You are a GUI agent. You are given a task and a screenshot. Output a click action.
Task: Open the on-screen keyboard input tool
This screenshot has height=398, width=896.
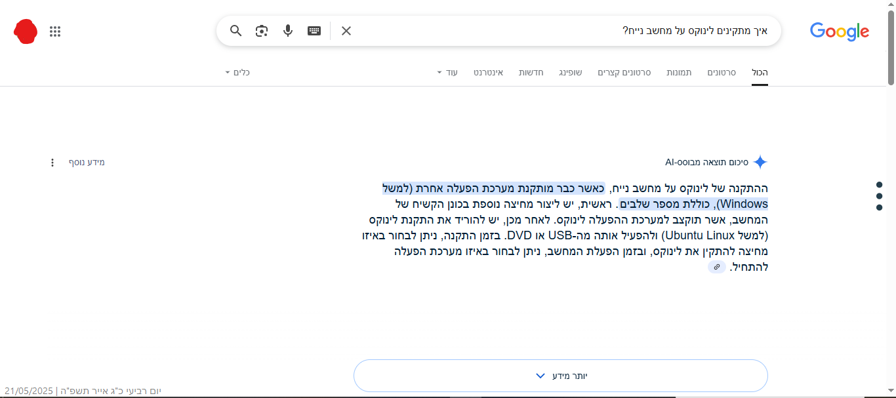pos(314,31)
